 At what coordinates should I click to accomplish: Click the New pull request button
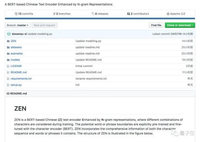[x=44, y=25]
